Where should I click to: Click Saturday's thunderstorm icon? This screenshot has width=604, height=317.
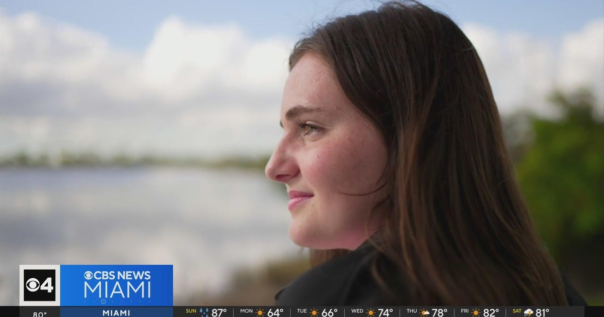click(x=528, y=312)
